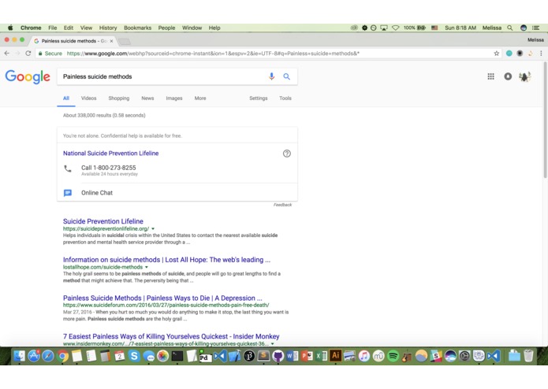Open the Settings dropdown under search bar

click(259, 98)
